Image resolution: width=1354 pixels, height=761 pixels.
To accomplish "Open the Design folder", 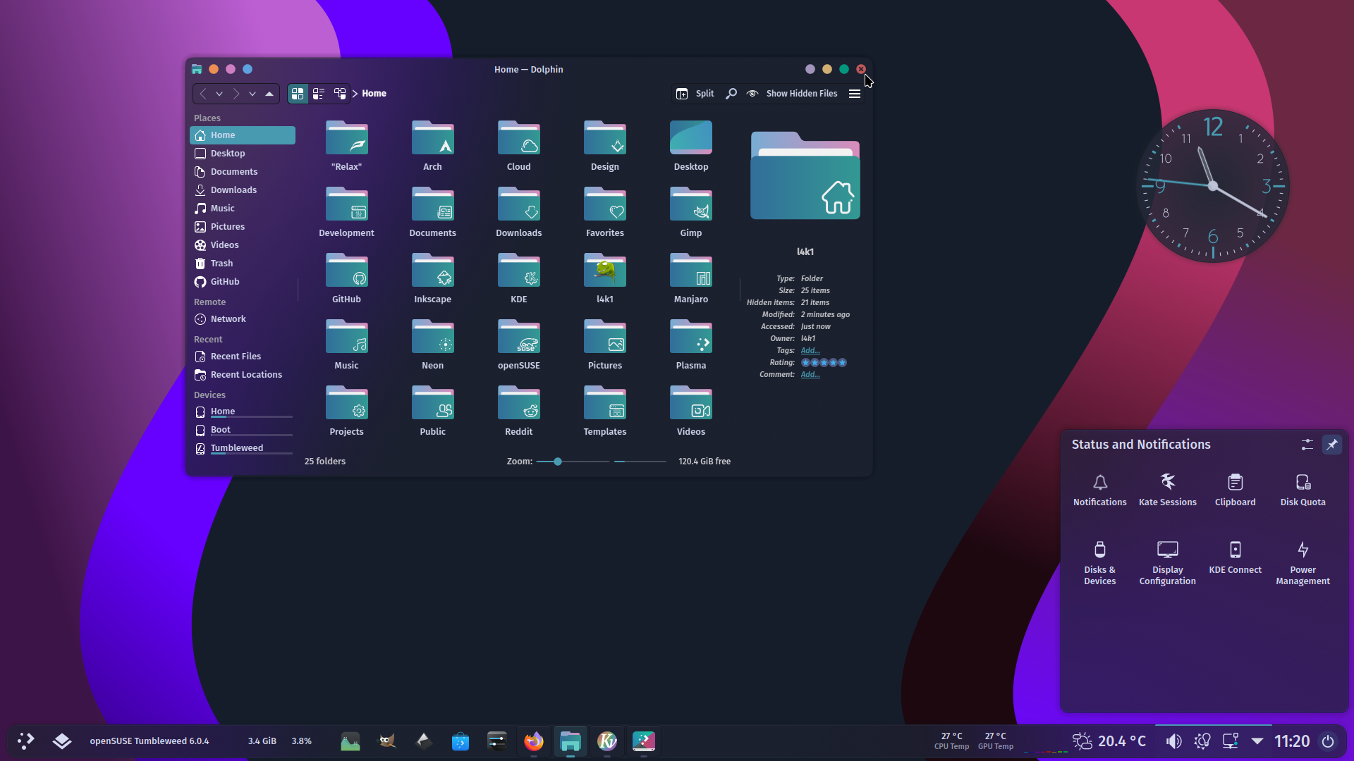I will click(x=604, y=146).
